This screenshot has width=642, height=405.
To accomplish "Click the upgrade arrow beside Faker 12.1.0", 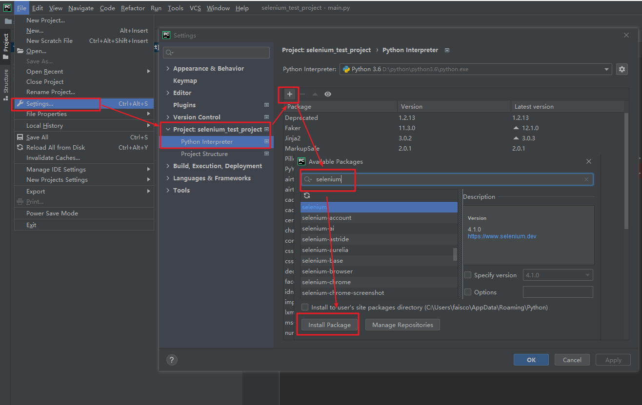I will click(516, 128).
